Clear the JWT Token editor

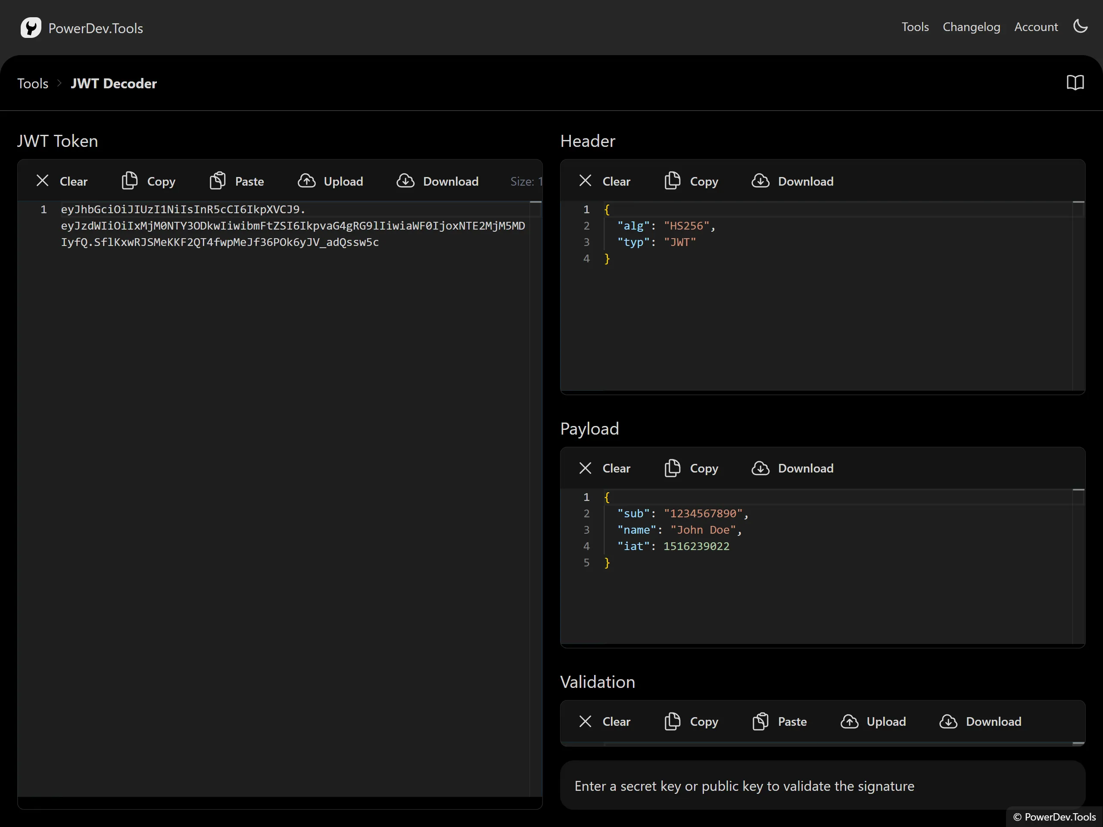[62, 181]
